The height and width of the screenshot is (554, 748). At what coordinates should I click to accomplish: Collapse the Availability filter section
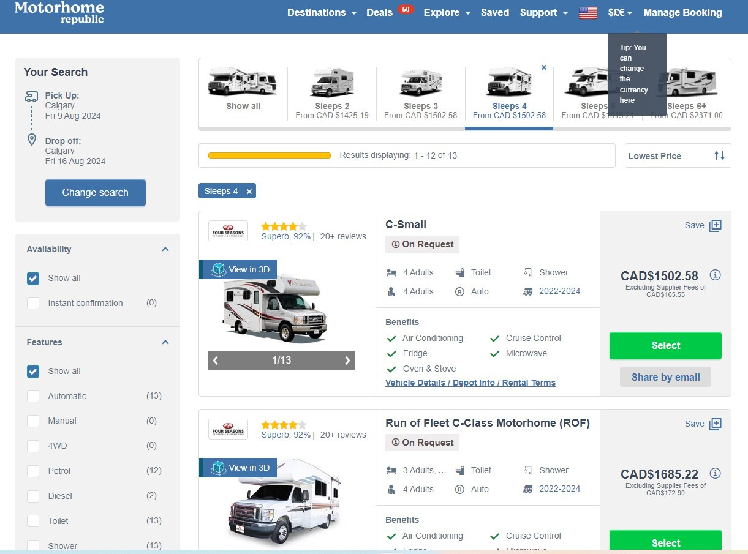[x=165, y=249]
